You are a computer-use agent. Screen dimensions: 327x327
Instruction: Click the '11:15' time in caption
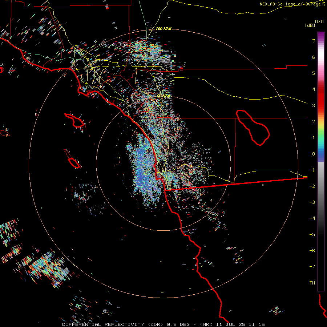(x=256, y=324)
